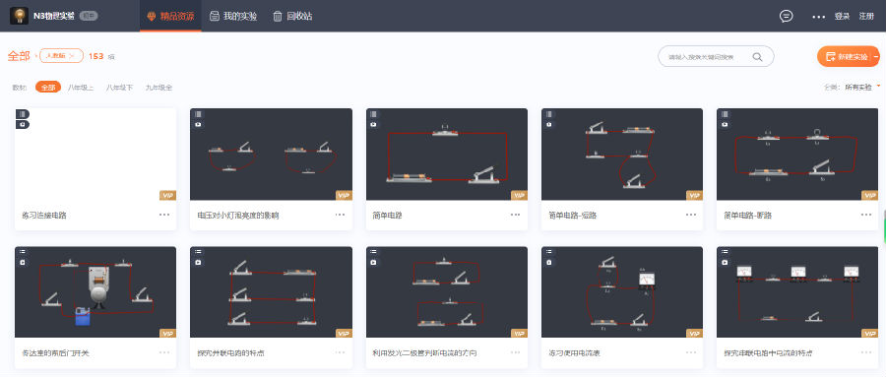Click camera icon on 简单电路-短路 card
886x377 pixels.
548,124
